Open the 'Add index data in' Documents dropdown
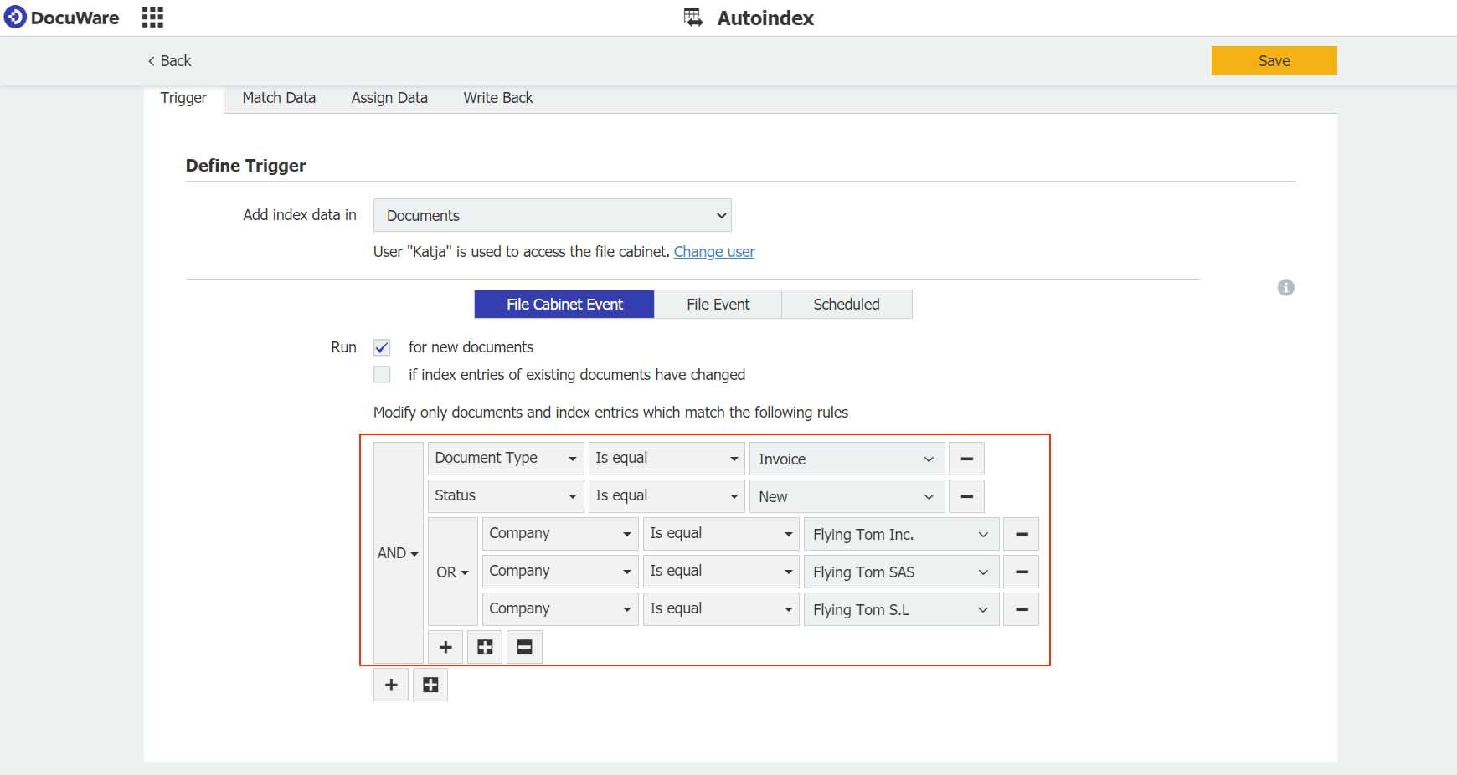The width and height of the screenshot is (1457, 775). coord(552,216)
